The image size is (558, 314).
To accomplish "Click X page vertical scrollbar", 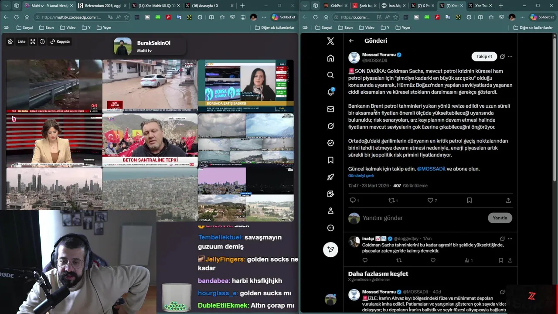I will (x=555, y=109).
